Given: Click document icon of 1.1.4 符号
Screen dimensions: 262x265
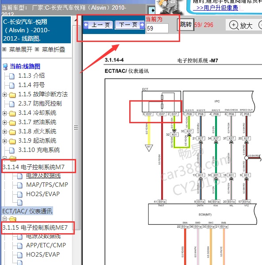Looking at the screenshot, I should (12, 85).
